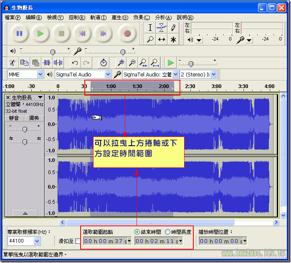Open the MME audio host dropdown
The height and width of the screenshot is (263, 291).
pos(40,74)
